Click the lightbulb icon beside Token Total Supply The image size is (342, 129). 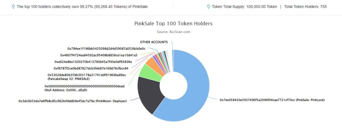tap(208, 7)
